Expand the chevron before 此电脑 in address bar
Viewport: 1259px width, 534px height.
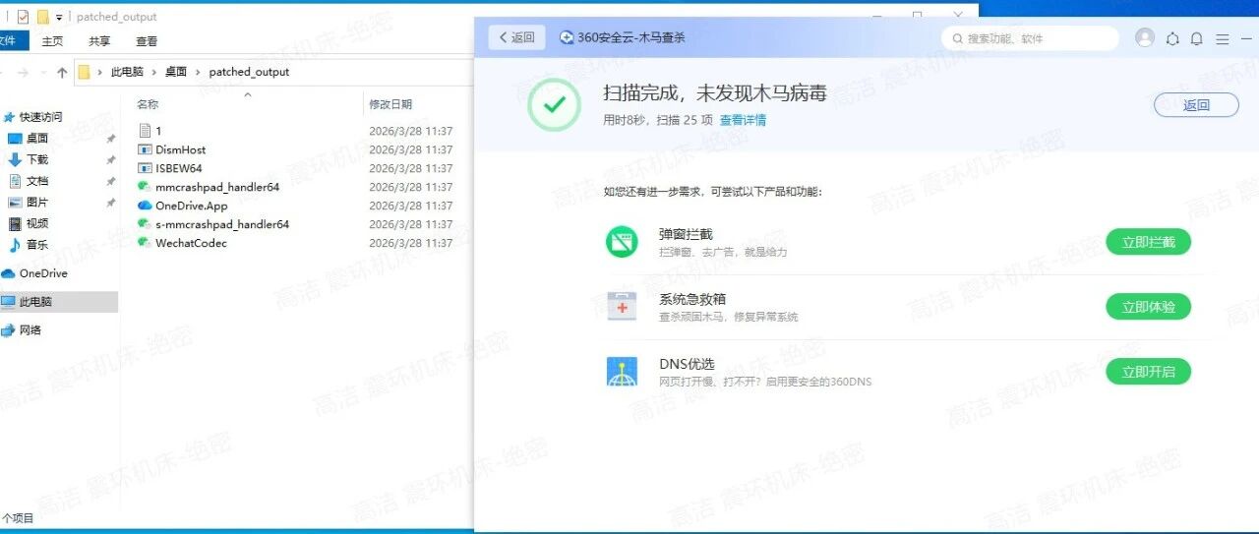100,72
